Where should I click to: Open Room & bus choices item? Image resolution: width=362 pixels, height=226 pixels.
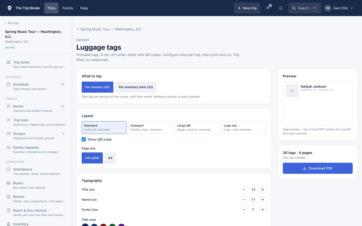pyautogui.click(x=36, y=212)
